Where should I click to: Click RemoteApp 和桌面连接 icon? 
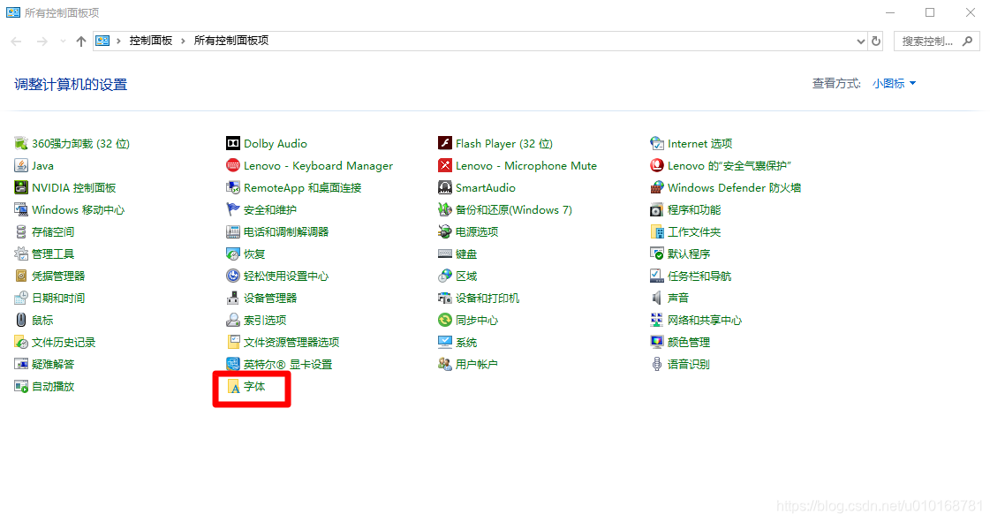point(233,187)
